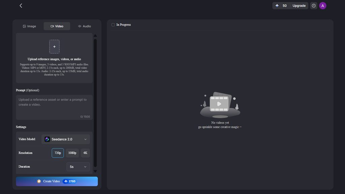Switch to the Video tab
The width and height of the screenshot is (345, 194).
(57, 26)
